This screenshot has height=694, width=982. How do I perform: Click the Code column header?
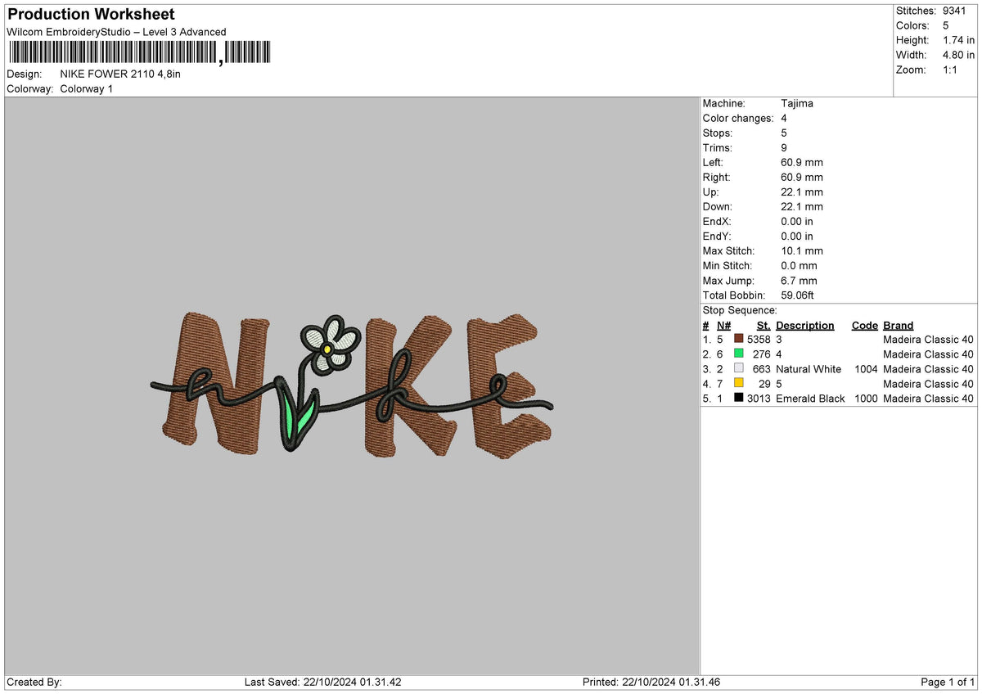[x=864, y=325]
